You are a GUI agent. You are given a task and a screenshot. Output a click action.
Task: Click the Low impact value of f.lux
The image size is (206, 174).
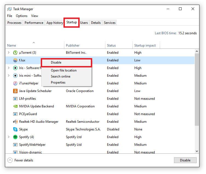click(x=137, y=60)
